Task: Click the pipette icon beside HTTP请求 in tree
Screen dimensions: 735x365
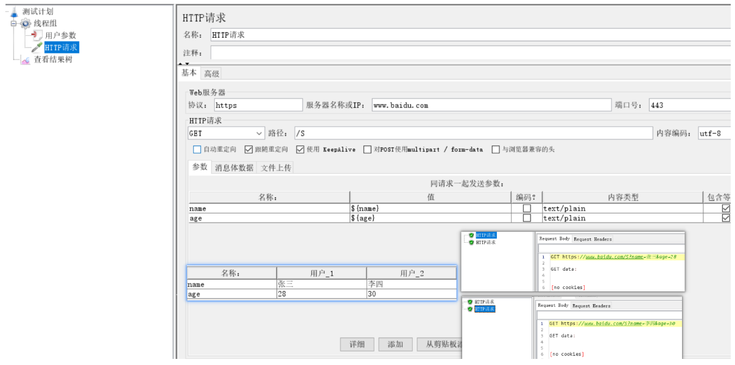Action: tap(37, 47)
